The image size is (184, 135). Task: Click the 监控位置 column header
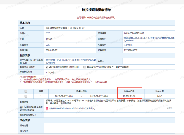159,91
